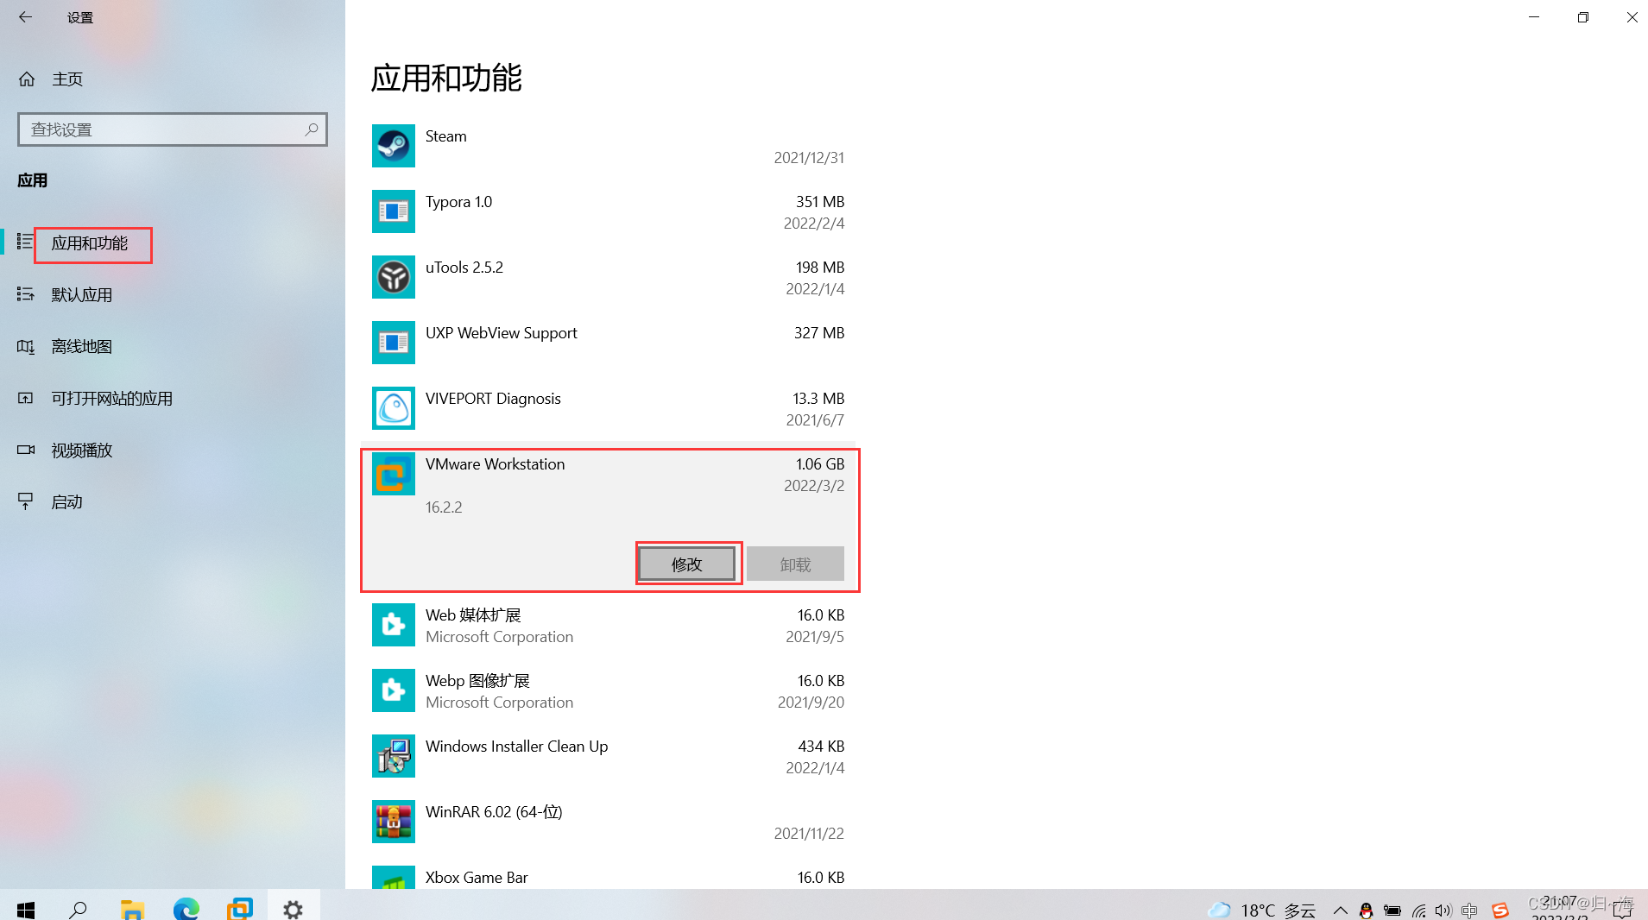Select the uTools 2.5.2 entry

point(609,277)
